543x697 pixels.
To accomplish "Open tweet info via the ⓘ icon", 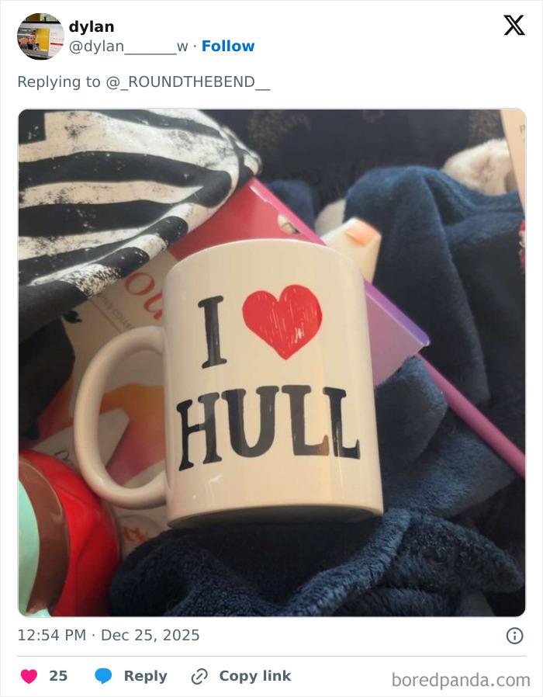I will click(516, 635).
